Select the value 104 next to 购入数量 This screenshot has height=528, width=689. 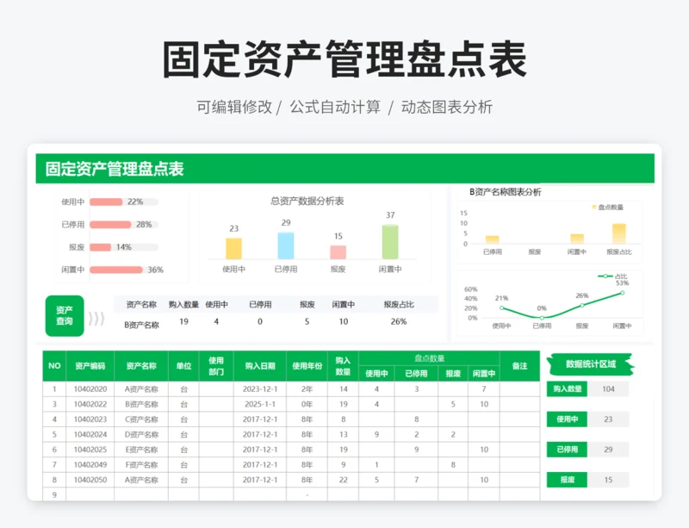[608, 389]
